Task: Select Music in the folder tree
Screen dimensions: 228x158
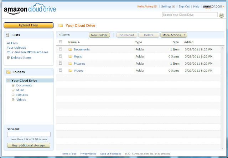Action: point(20,90)
